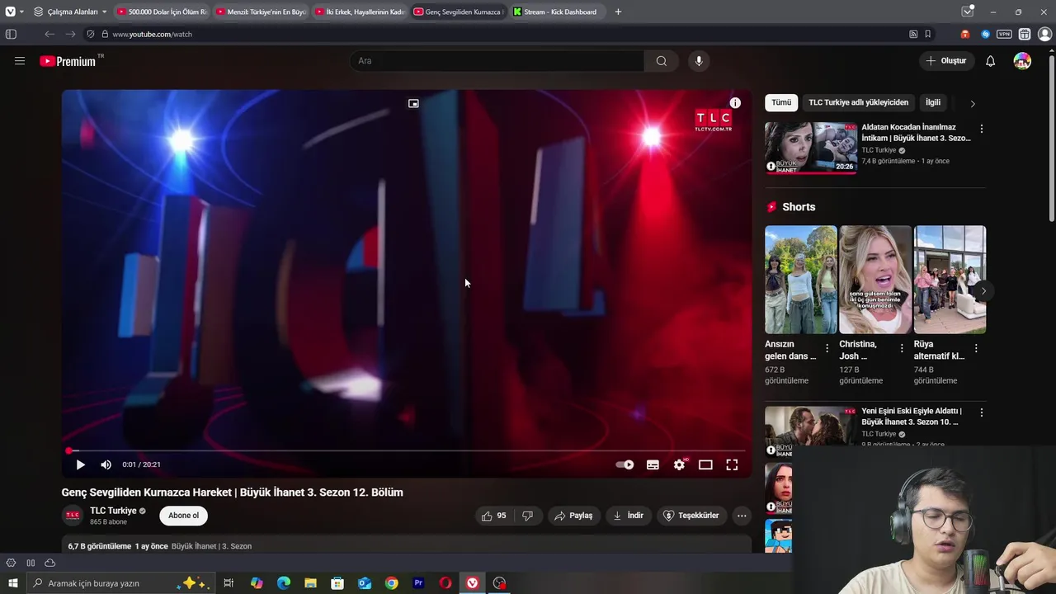
Task: Switch to Menzil: Türkiye'nin En Büyü tab
Action: coord(261,12)
